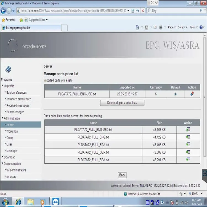
Task: Click the update icon for PLDATA72_FULL_ENG-USD.txt server list
Action: [x=188, y=129]
